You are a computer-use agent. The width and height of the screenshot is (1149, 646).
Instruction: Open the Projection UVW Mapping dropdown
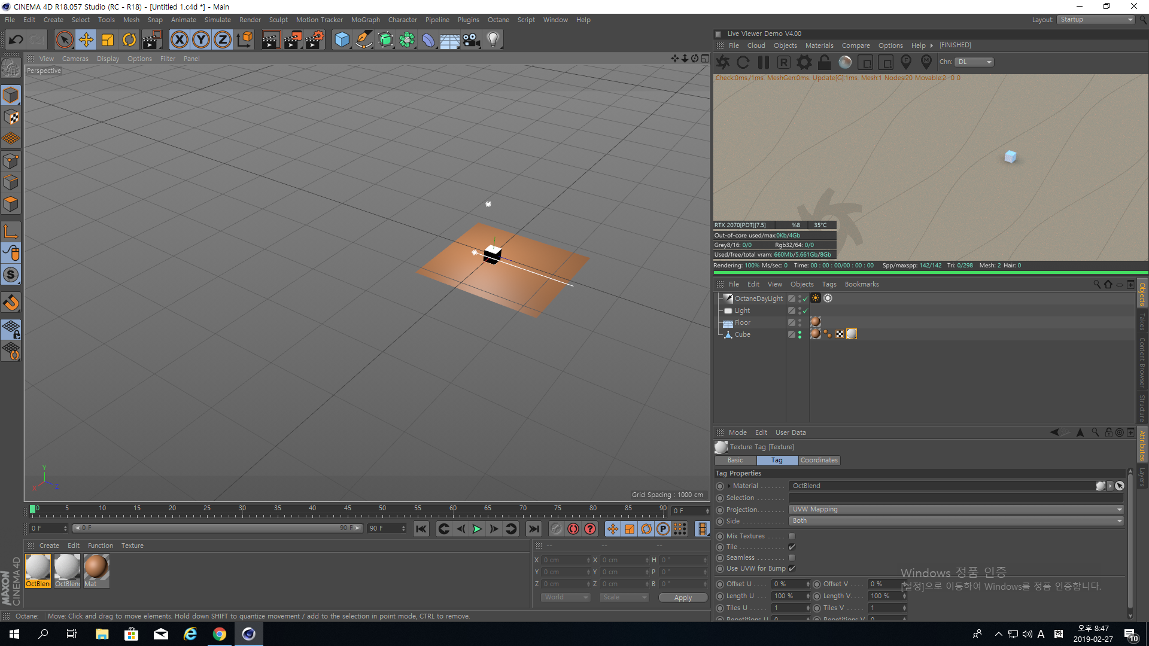coord(956,510)
